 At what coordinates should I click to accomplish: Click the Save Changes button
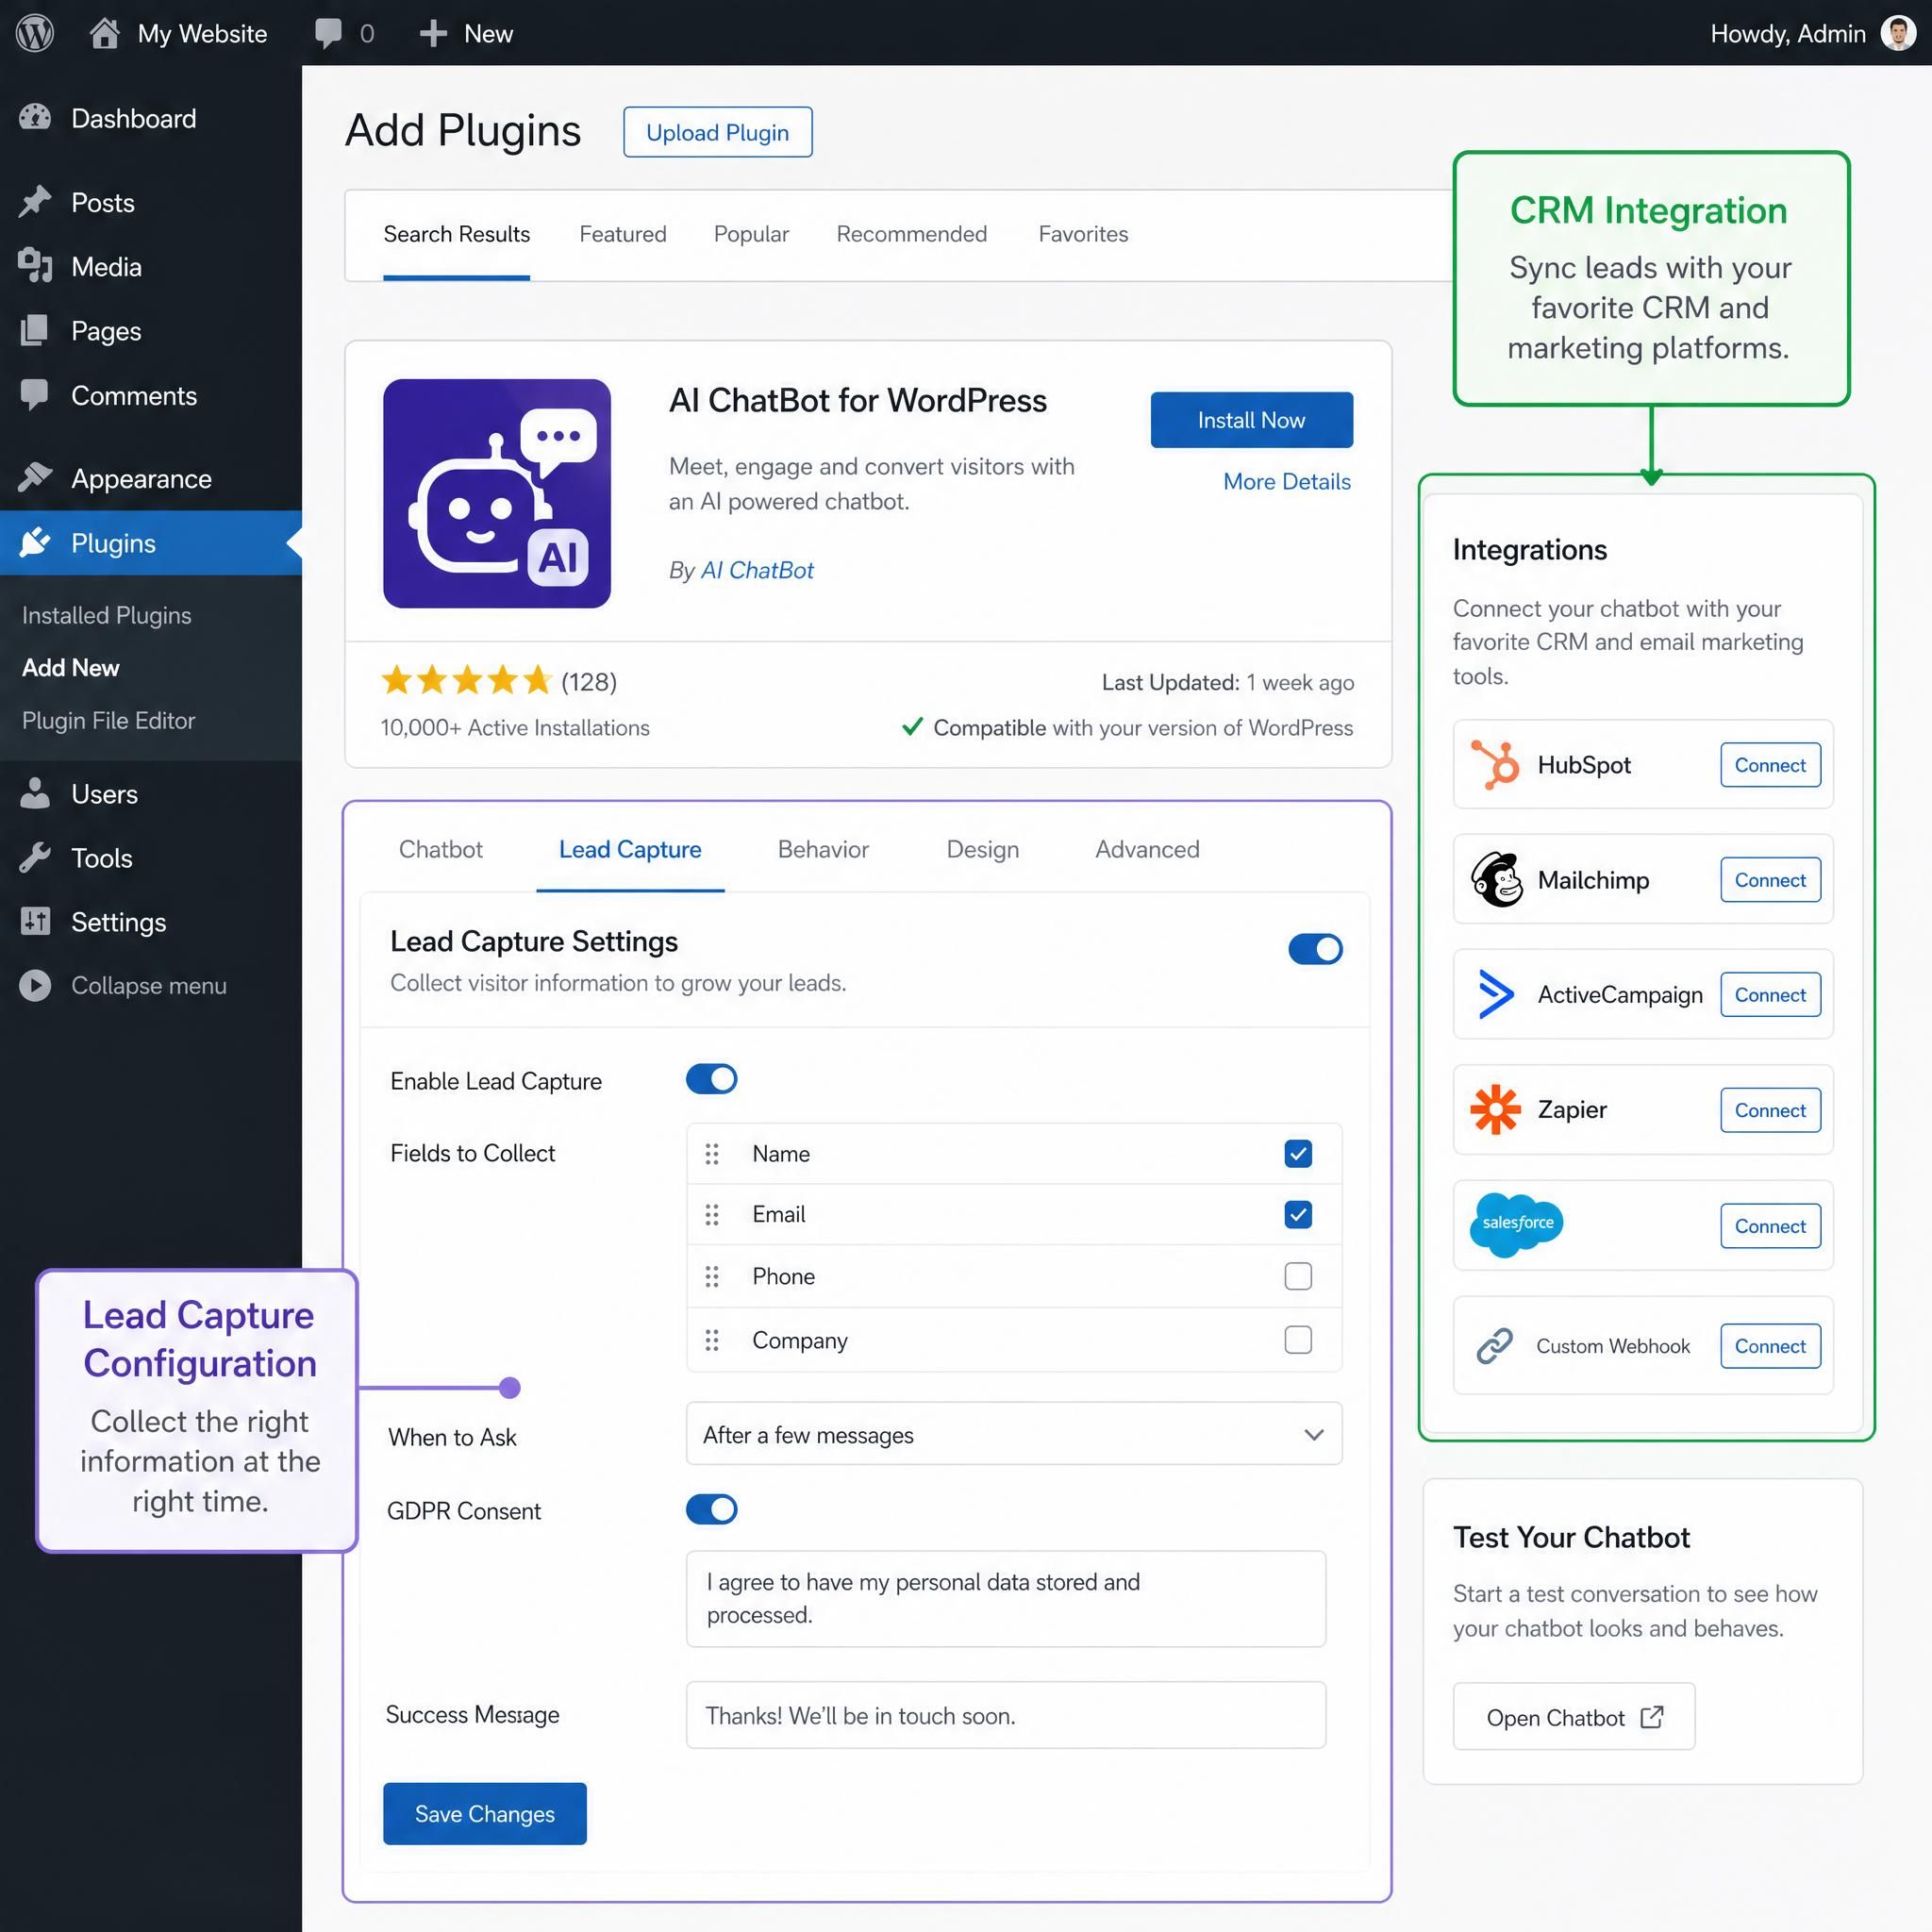[485, 1813]
